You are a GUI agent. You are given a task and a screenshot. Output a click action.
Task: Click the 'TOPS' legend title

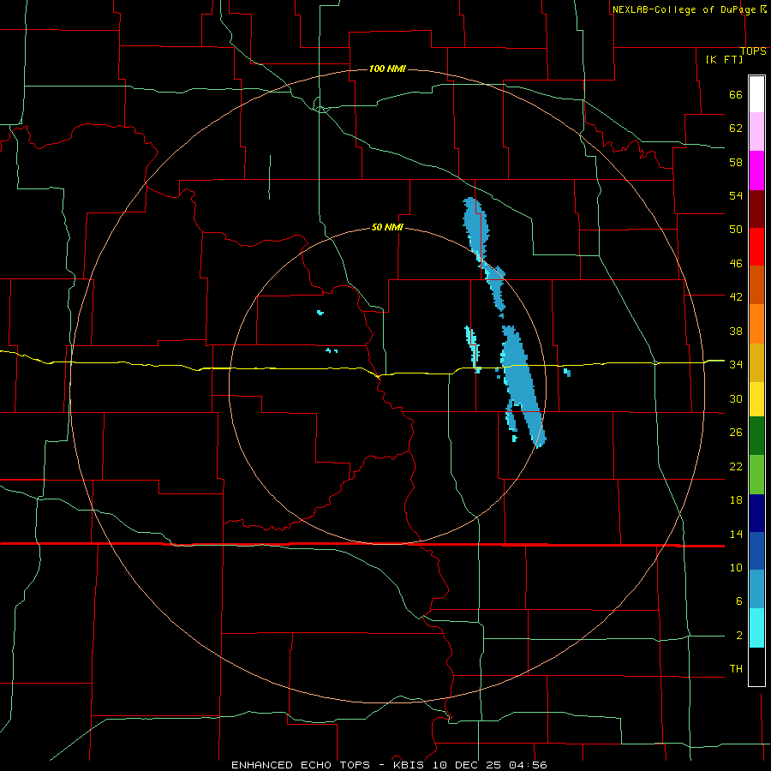(x=753, y=51)
